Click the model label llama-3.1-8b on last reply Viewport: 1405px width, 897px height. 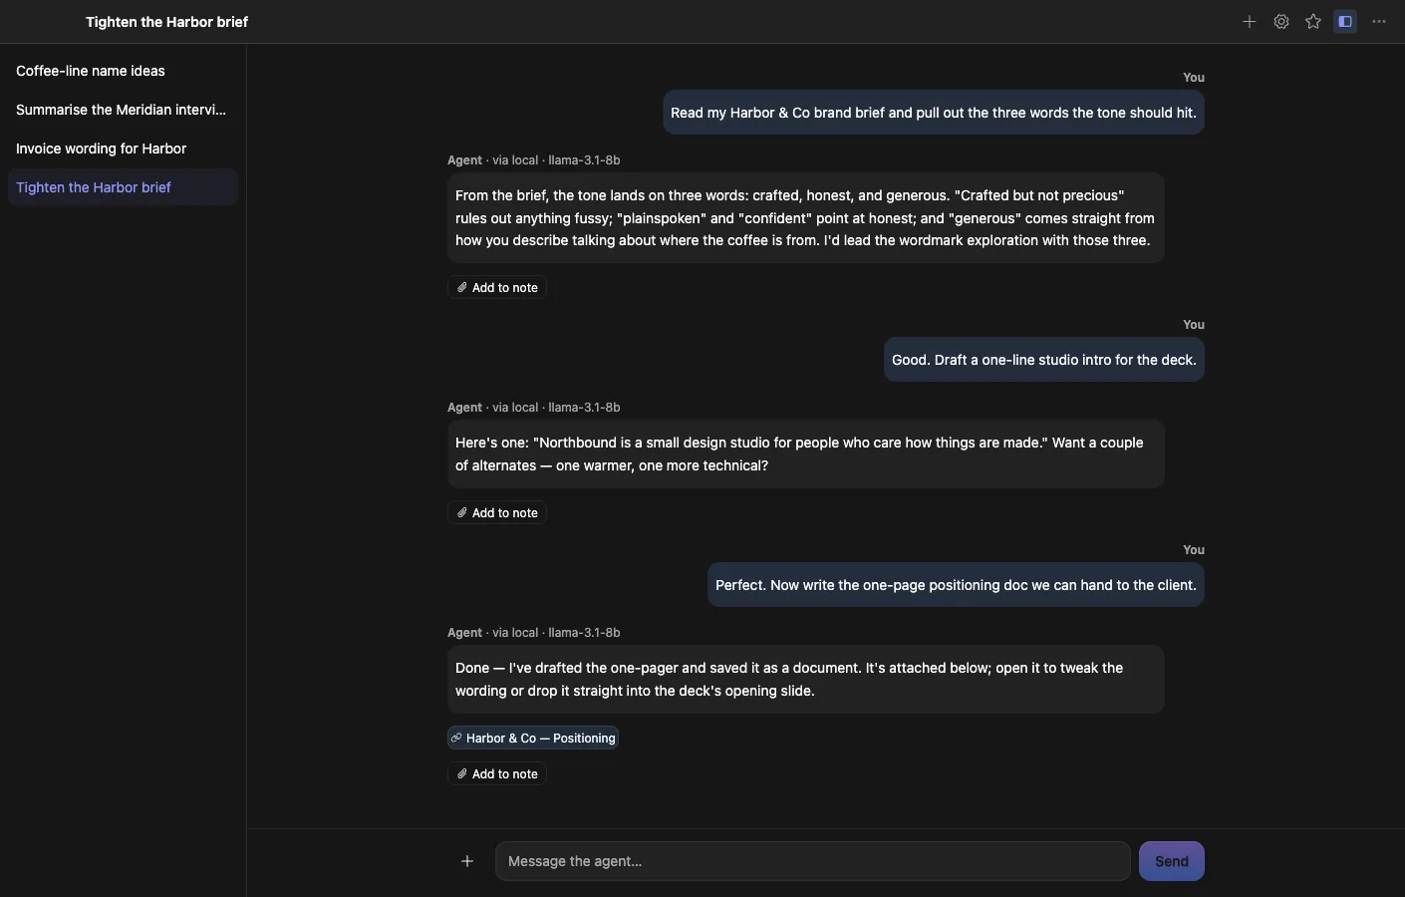tap(584, 633)
